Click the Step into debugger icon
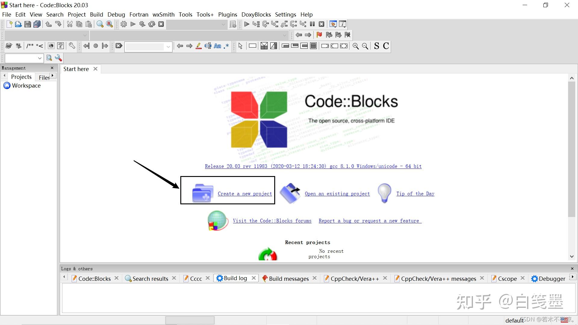This screenshot has height=325, width=578. 275,24
